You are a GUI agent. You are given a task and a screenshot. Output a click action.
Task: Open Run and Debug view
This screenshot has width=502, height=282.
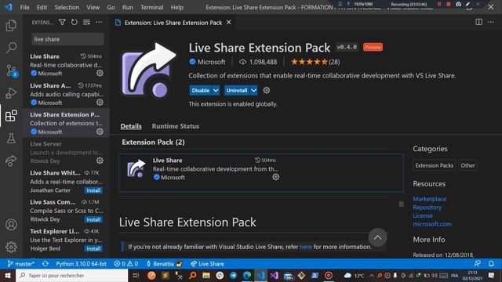tap(11, 93)
